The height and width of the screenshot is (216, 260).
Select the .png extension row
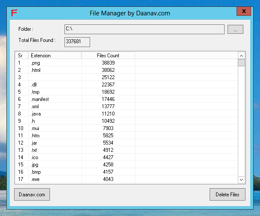click(127, 63)
